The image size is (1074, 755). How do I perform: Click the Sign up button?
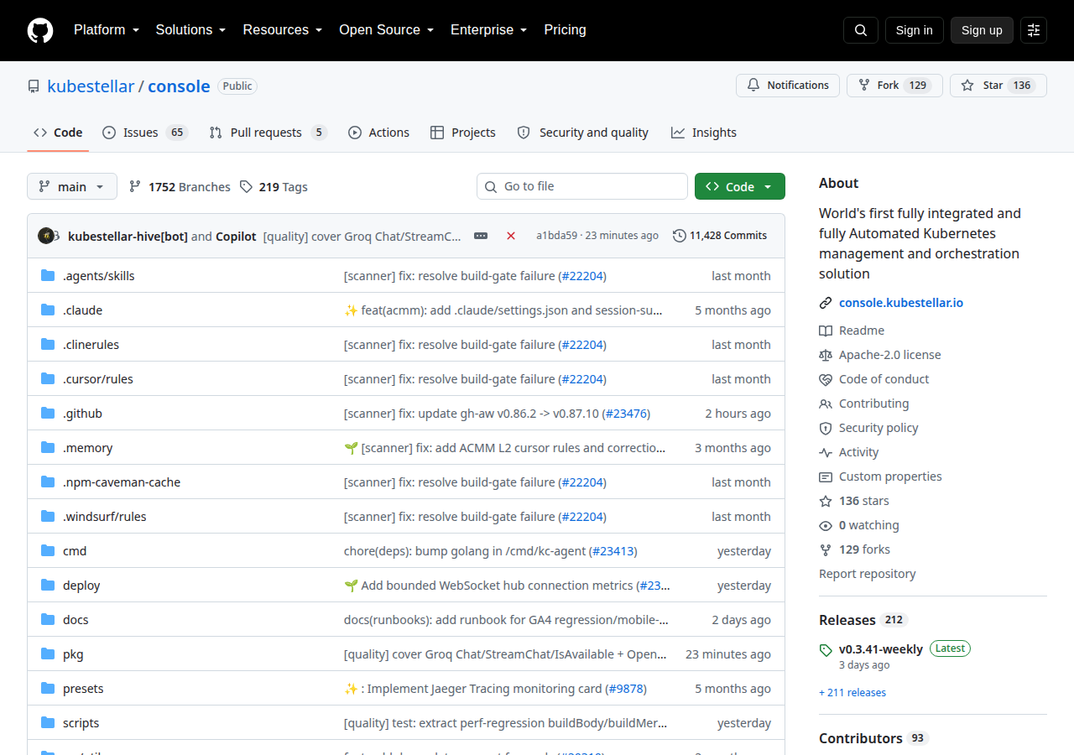[982, 30]
